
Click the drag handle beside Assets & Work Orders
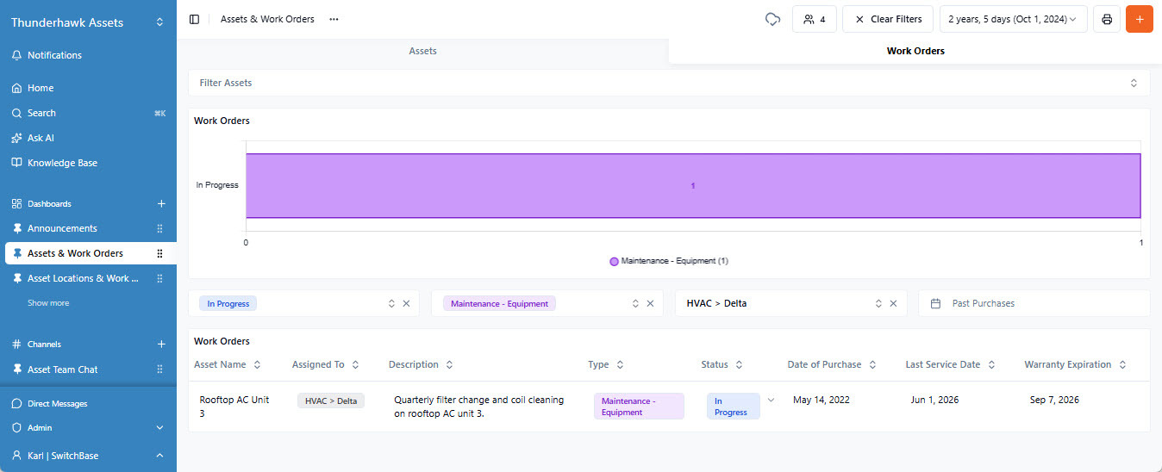[x=159, y=253]
